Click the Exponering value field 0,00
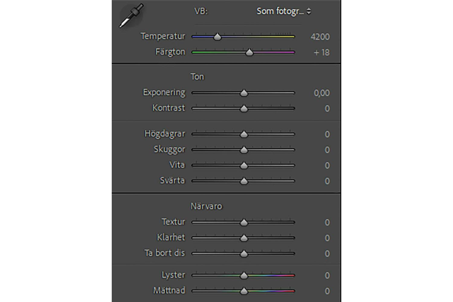The image size is (453, 302). 321,93
